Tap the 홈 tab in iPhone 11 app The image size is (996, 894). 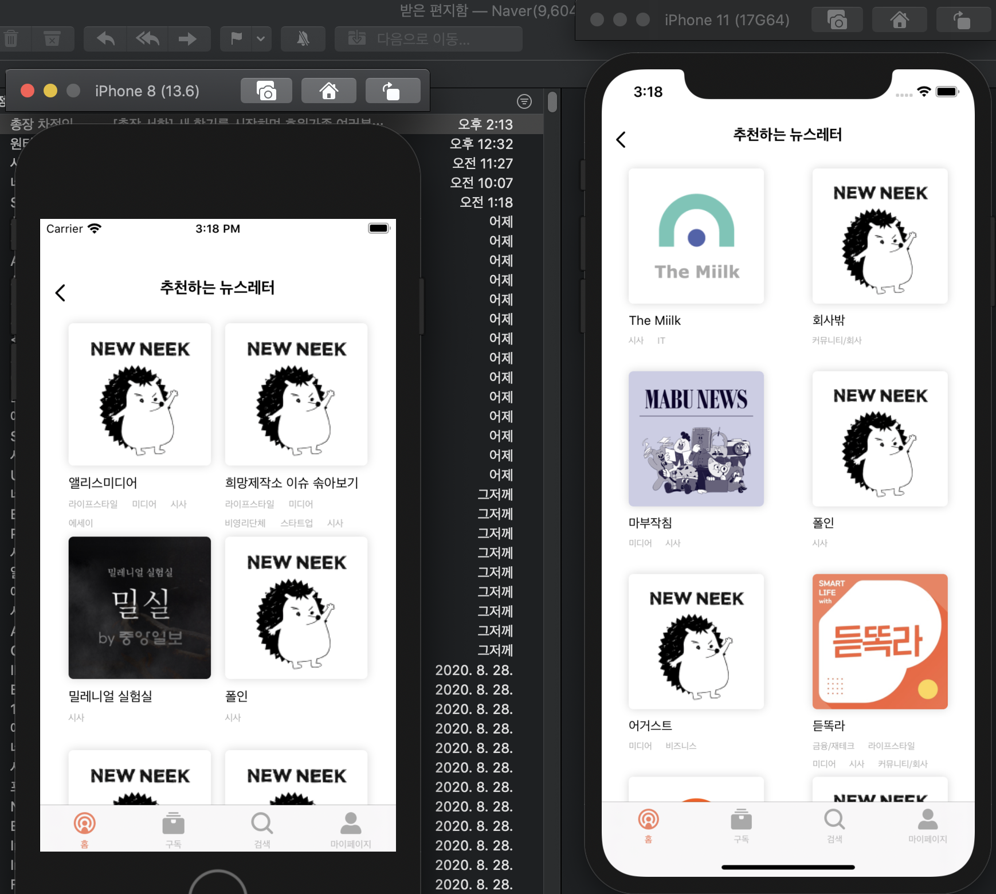[648, 825]
